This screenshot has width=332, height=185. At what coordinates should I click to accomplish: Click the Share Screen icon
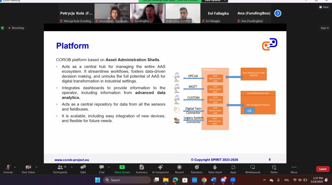(122, 168)
